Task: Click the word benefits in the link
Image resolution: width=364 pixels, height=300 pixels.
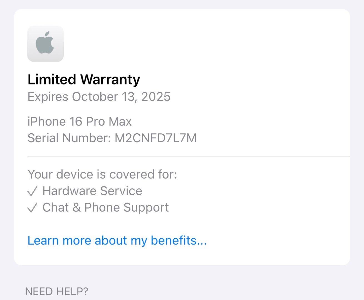Action: 174,240
